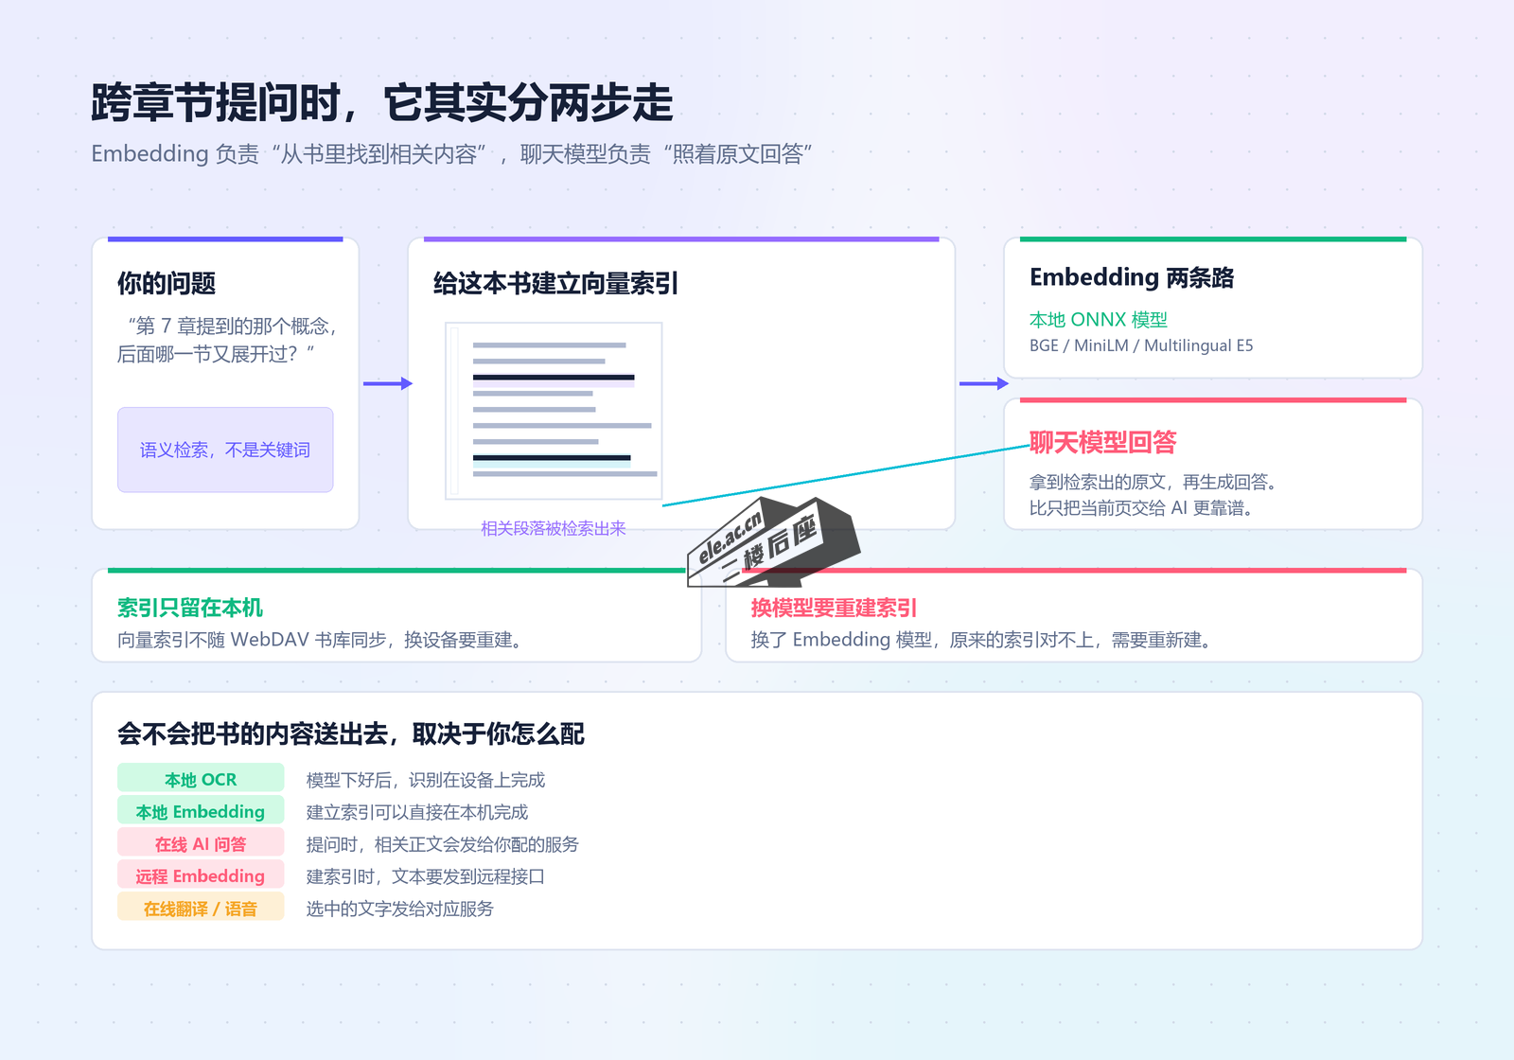Click the green 本地 OCR tag
This screenshot has height=1060, width=1514.
[201, 779]
